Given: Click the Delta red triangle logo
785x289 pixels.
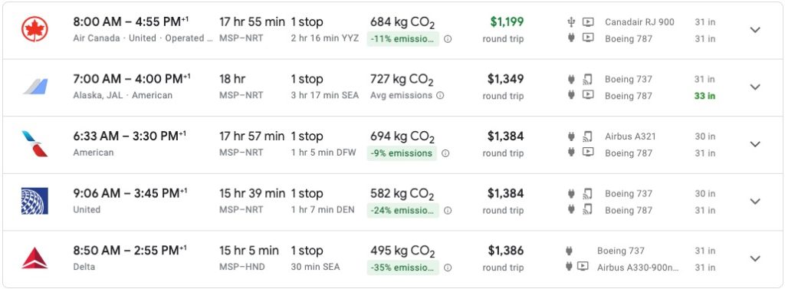Looking at the screenshot, I should [34, 258].
